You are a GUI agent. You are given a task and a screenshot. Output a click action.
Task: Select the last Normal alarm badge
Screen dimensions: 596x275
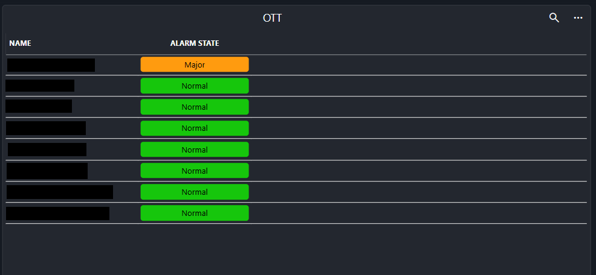pos(194,213)
